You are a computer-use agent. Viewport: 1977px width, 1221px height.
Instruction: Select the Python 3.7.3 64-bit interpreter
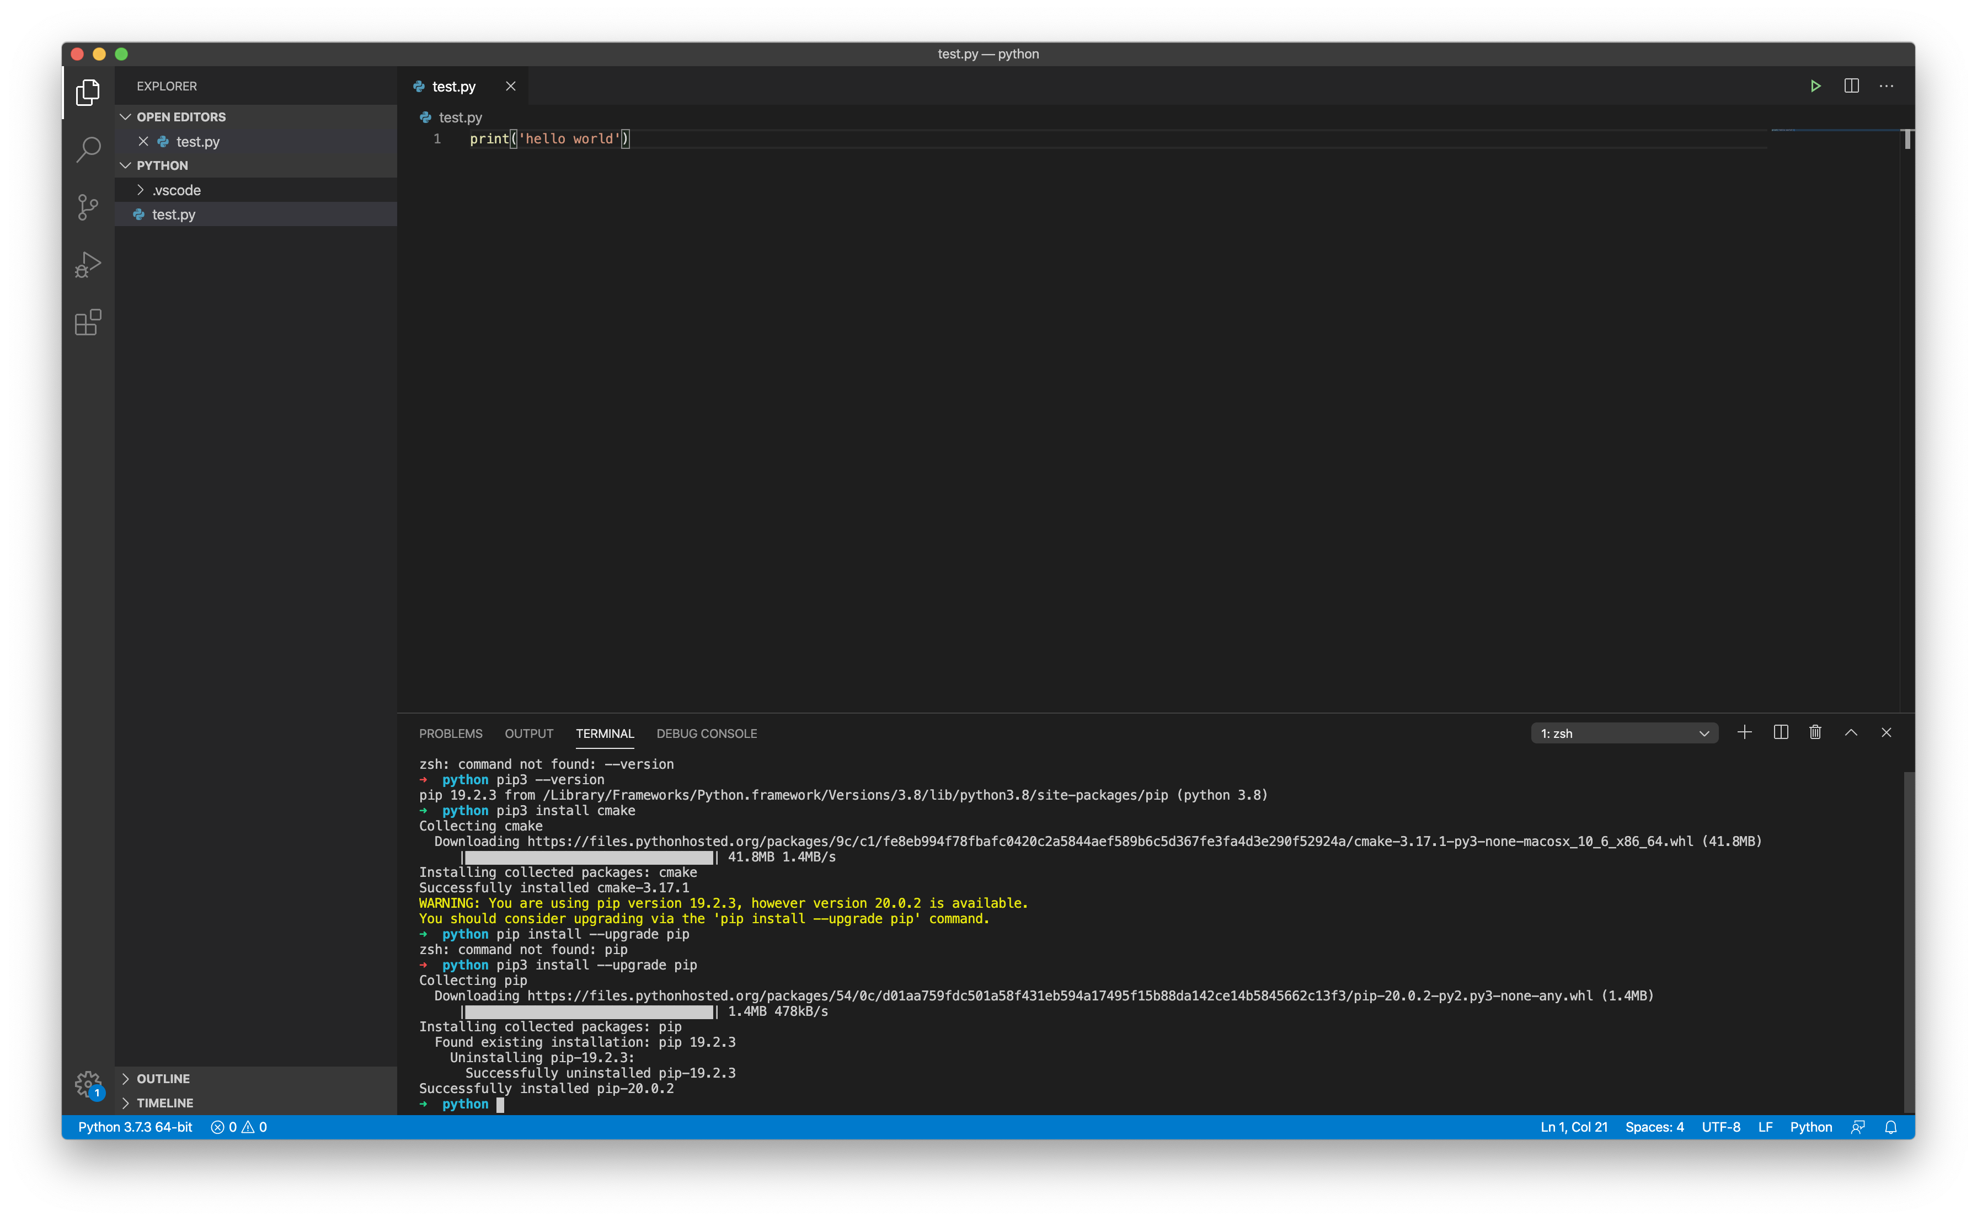point(135,1127)
